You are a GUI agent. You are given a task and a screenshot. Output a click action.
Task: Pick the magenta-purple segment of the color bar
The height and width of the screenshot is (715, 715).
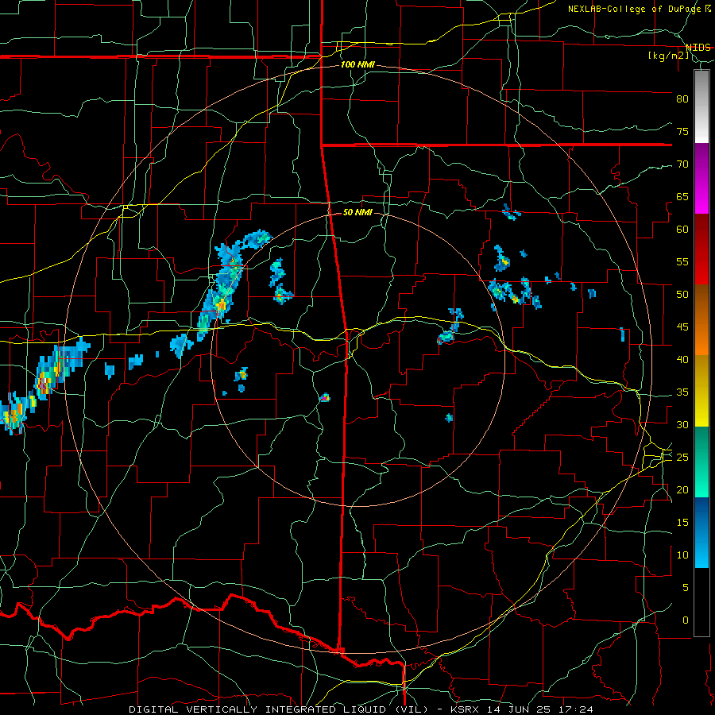701,178
